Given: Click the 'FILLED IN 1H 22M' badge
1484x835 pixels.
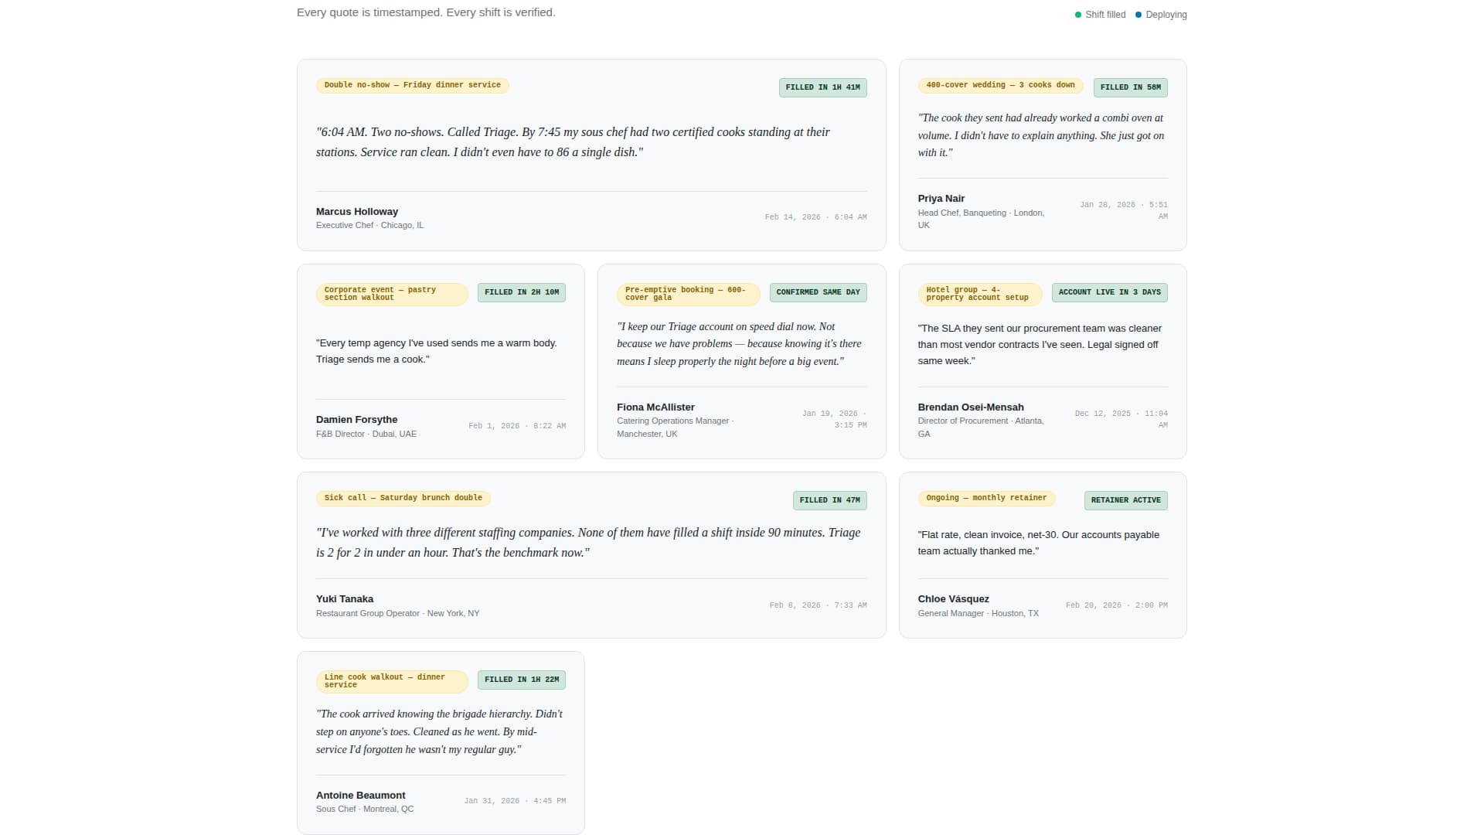Looking at the screenshot, I should 522,680.
